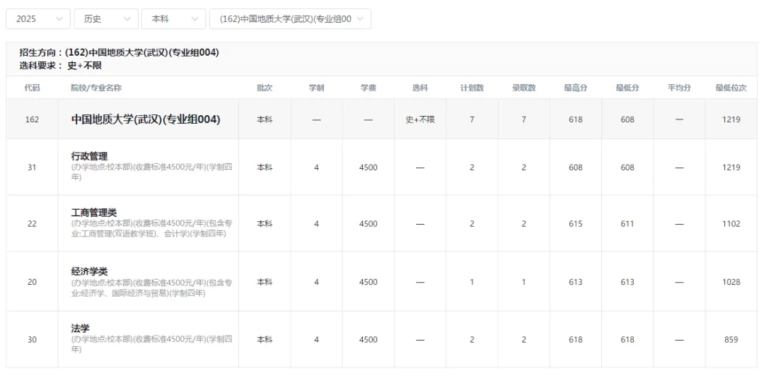Click 工商管理类 description text

tap(151, 228)
